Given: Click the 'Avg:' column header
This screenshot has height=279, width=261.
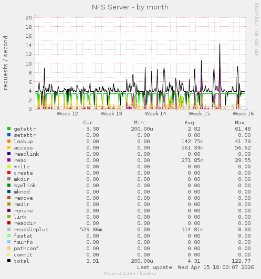Looking at the screenshot, I should click(190, 123).
